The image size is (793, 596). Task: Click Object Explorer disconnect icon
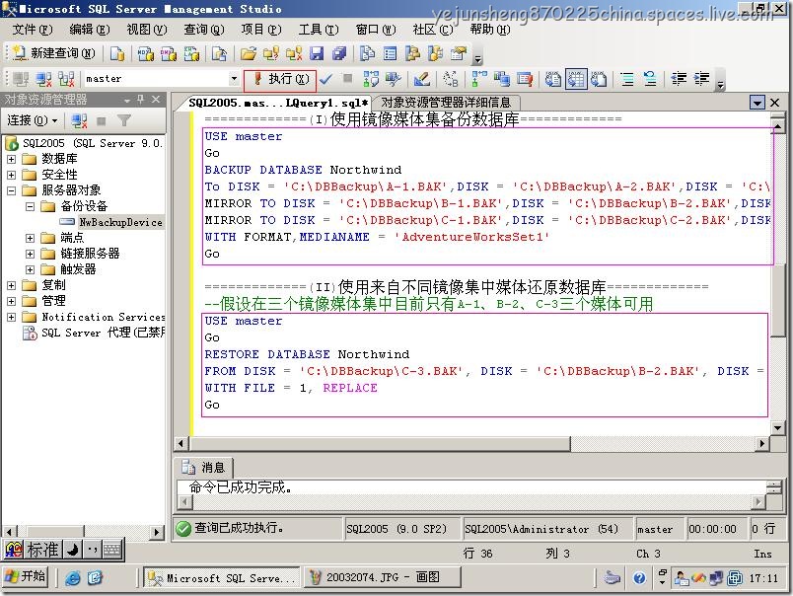coord(79,120)
